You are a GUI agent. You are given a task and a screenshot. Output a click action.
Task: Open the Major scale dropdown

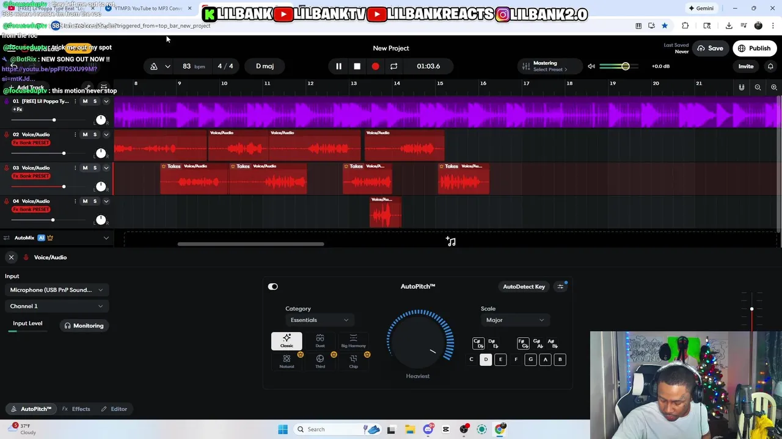point(515,320)
